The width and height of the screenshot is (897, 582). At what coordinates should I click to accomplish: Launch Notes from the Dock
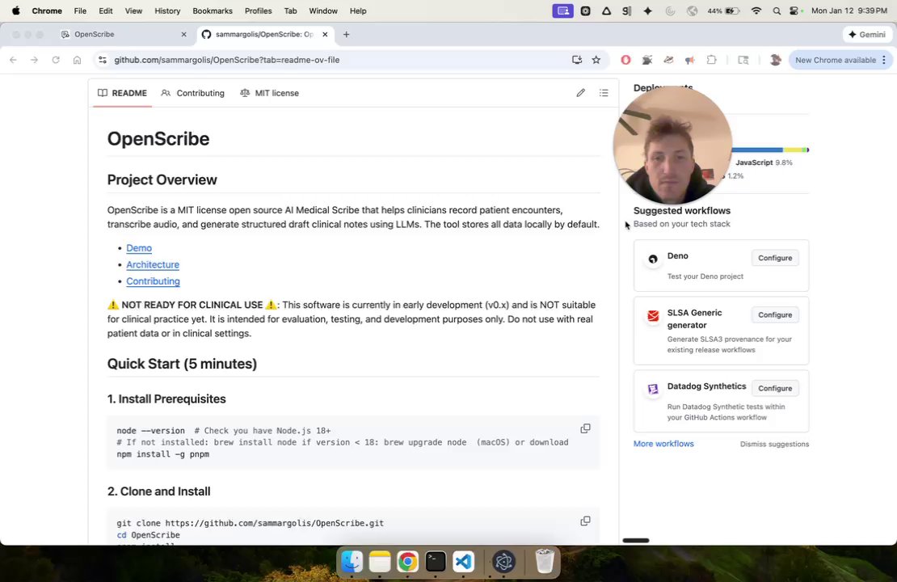click(x=380, y=562)
